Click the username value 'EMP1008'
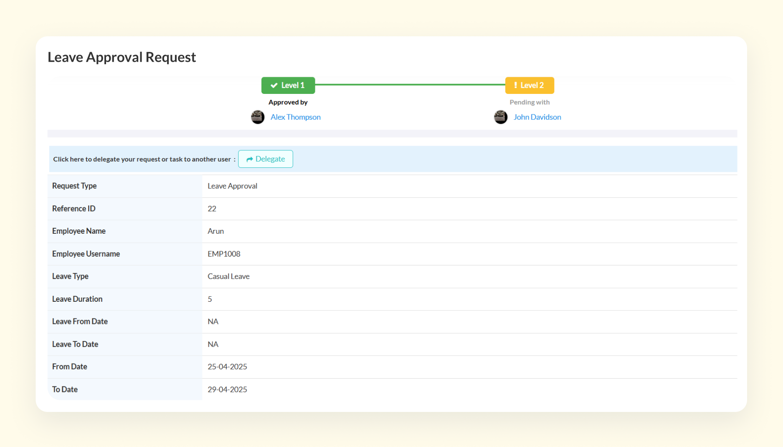 (x=224, y=254)
